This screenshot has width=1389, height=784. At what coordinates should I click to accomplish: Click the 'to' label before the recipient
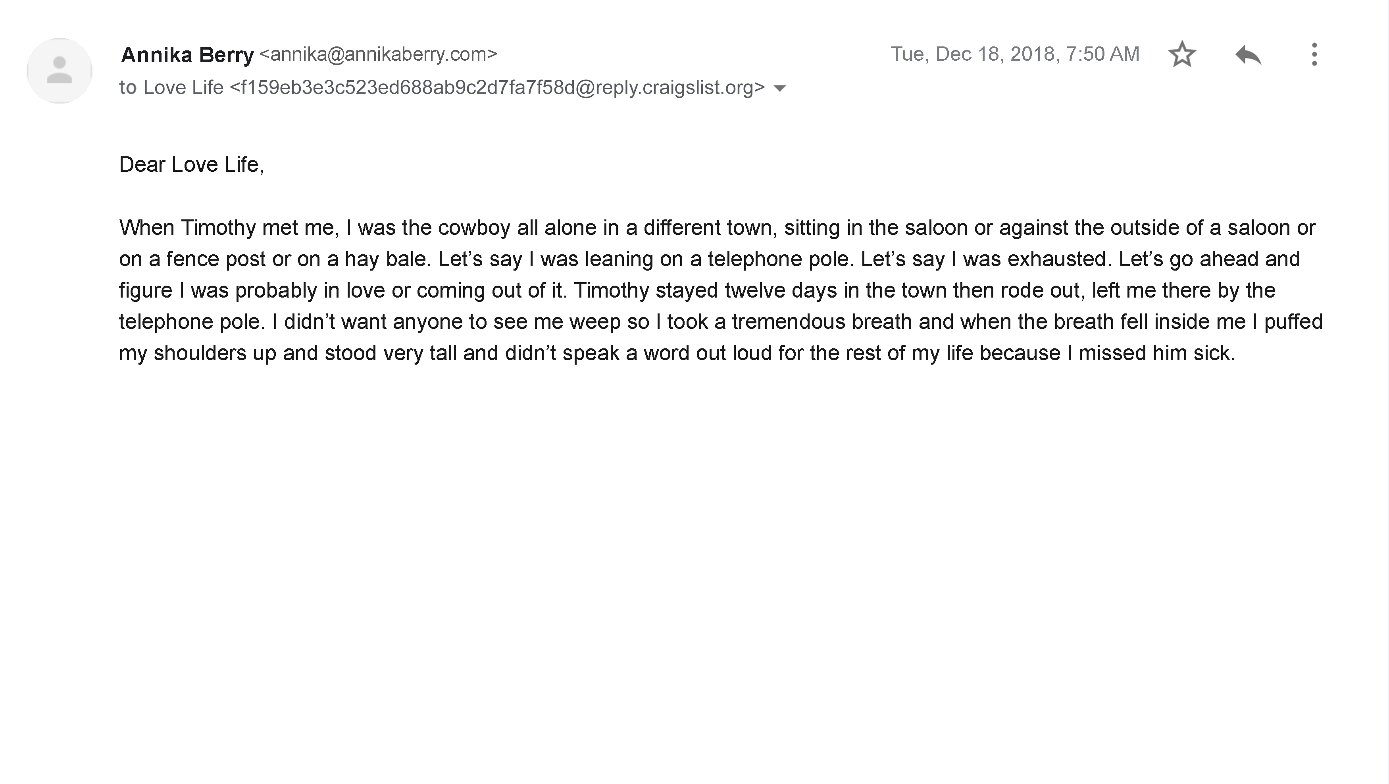pos(128,87)
